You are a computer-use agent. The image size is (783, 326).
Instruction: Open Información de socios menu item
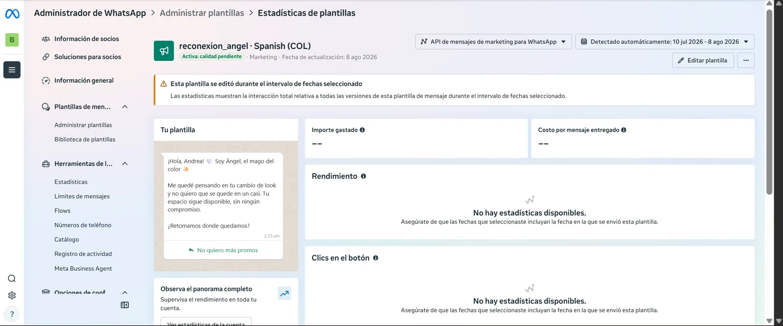[x=86, y=39]
